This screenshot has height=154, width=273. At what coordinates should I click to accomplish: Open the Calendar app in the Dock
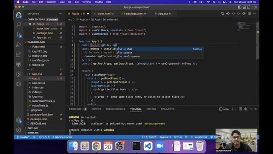pos(108,146)
